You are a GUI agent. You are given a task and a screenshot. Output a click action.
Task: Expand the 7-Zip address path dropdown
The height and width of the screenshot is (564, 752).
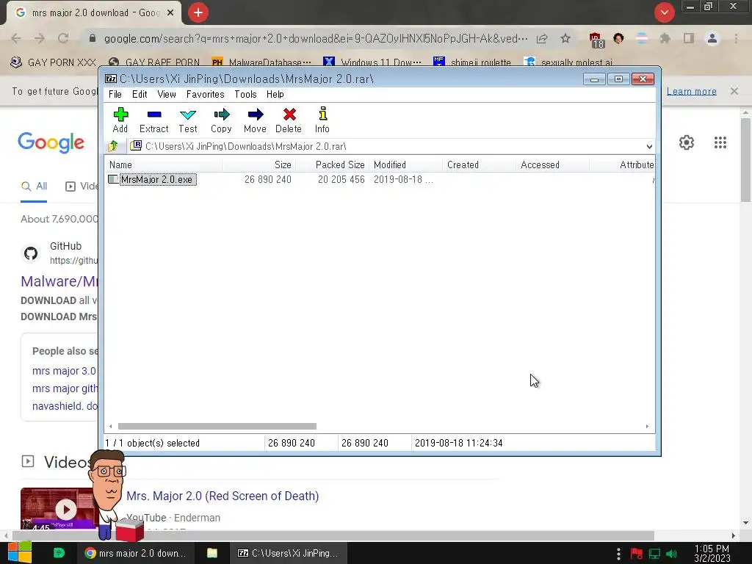(x=649, y=146)
